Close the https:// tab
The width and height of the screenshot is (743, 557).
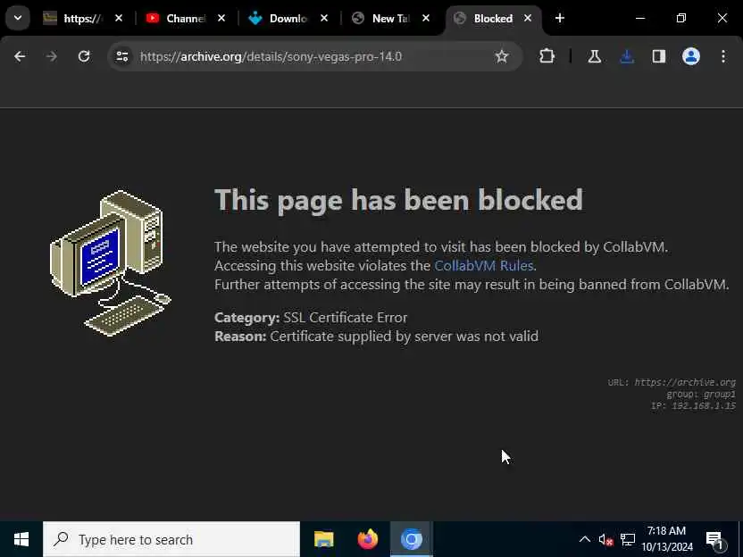[119, 18]
